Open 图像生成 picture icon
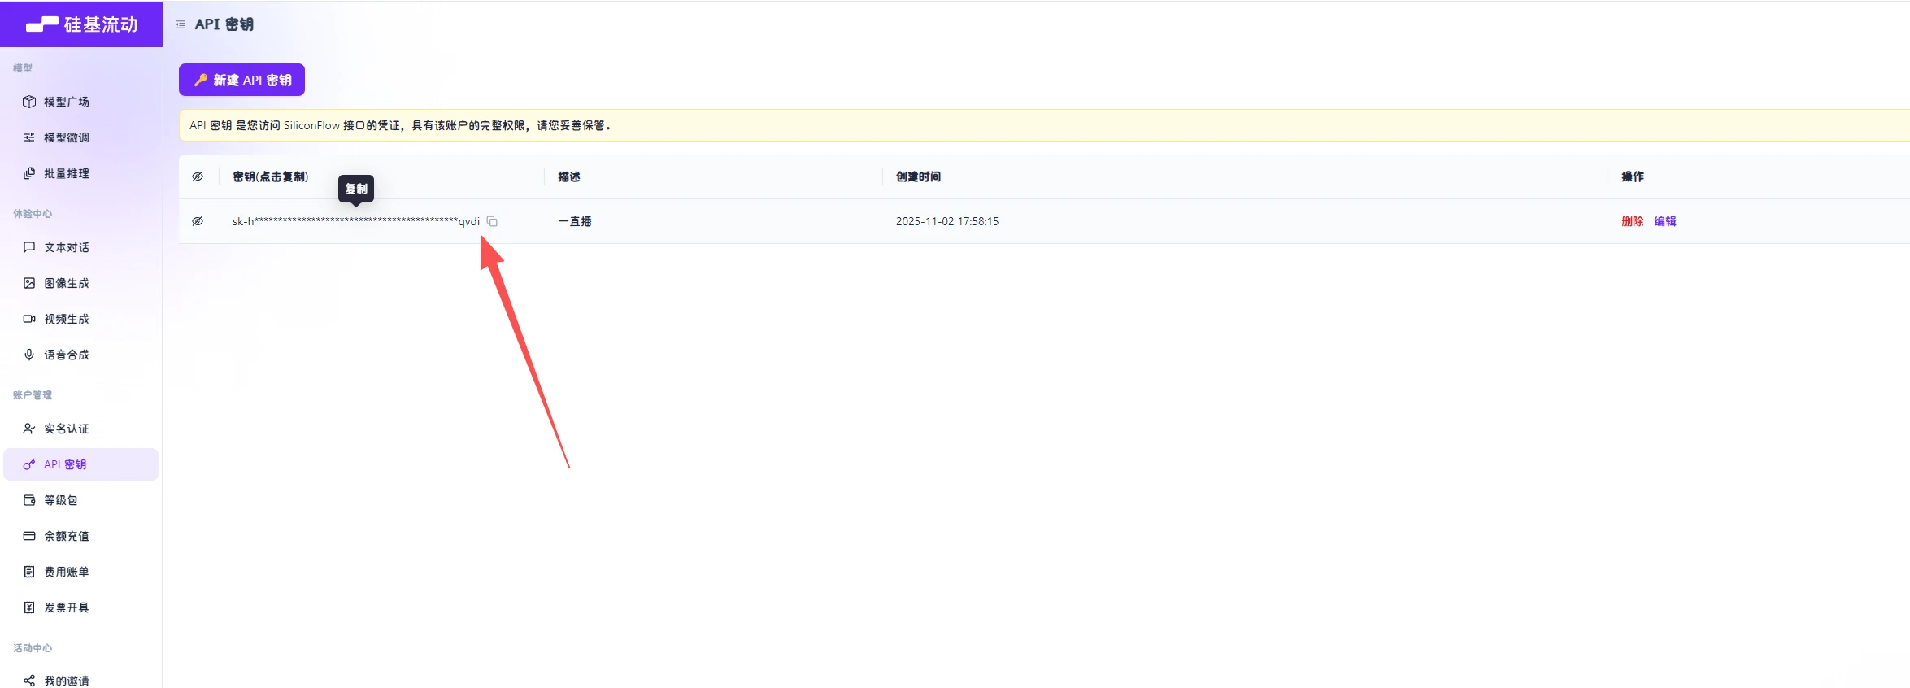Viewport: 1910px width, 688px height. 29,283
